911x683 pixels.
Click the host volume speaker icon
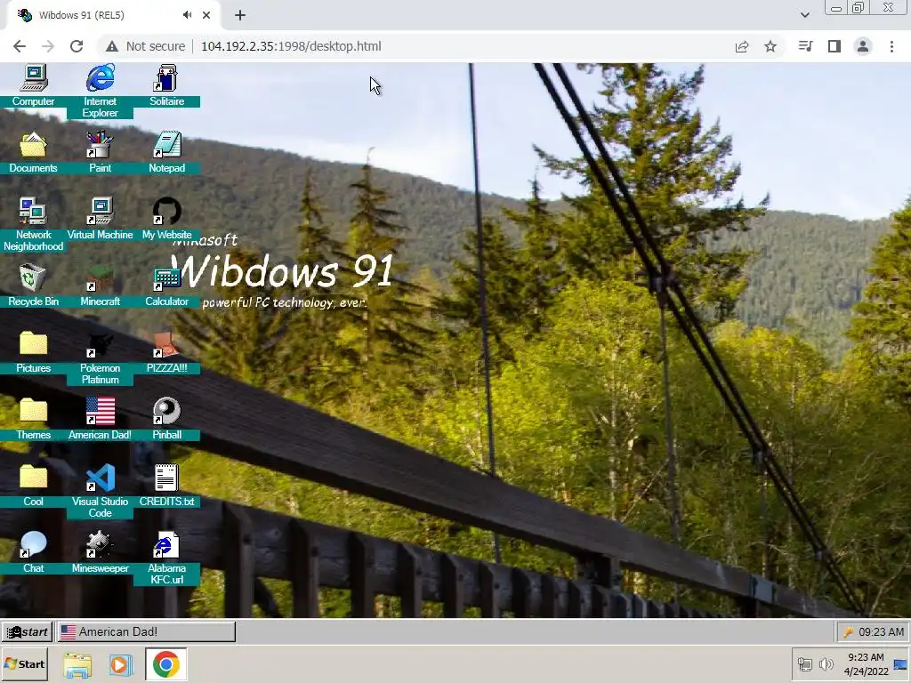pyautogui.click(x=826, y=664)
